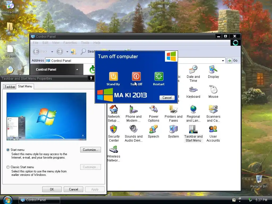Open the Tools menu

(x=85, y=43)
